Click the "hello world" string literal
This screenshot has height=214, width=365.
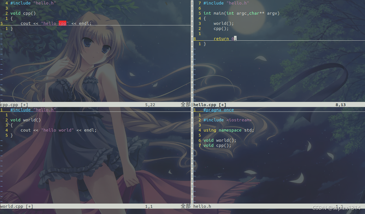(57, 130)
